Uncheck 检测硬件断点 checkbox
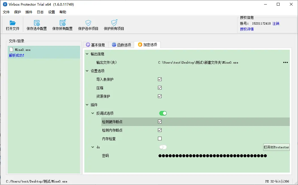 click(x=160, y=122)
